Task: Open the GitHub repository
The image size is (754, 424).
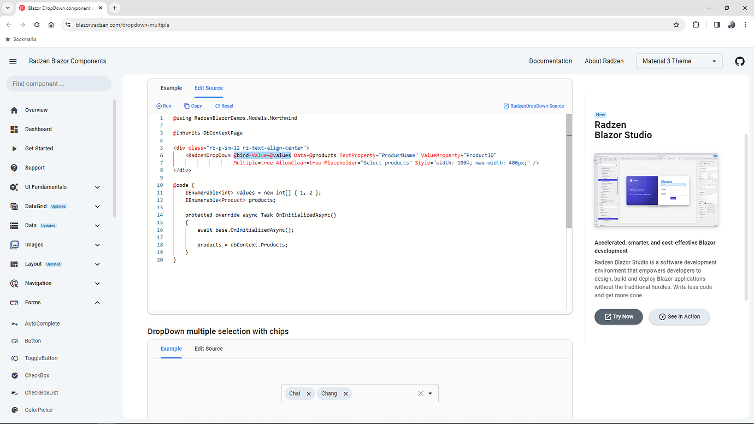Action: (740, 61)
